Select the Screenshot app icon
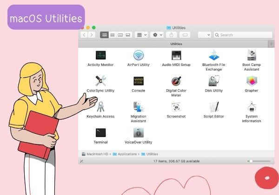Screen dimensions: 279x195 (x=176, y=107)
